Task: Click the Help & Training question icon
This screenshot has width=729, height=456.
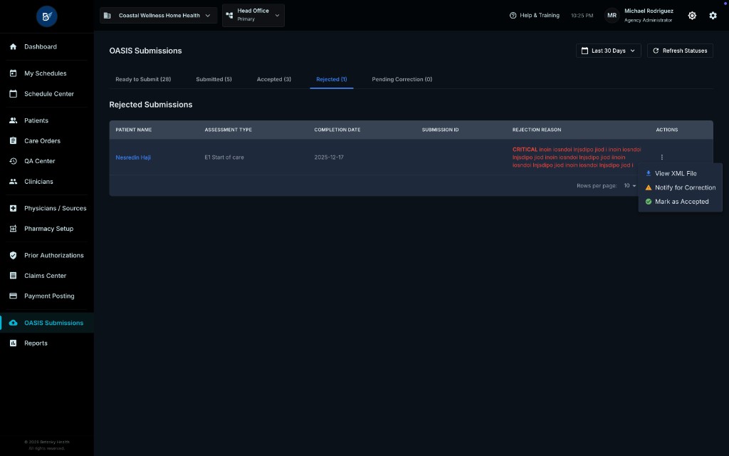Action: click(x=513, y=16)
